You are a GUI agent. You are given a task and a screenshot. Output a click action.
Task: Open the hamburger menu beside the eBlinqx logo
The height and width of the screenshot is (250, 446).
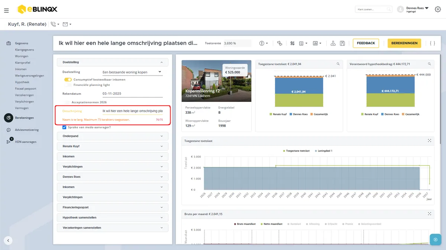(6, 10)
